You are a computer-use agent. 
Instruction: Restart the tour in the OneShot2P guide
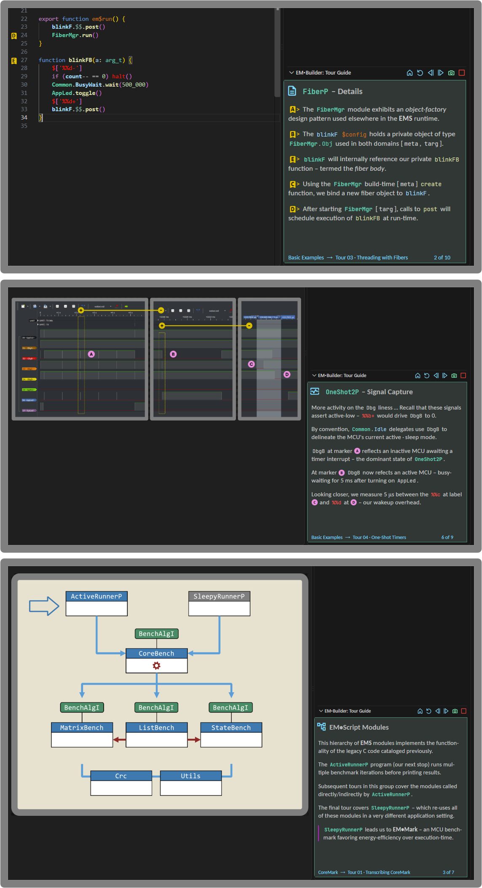click(427, 375)
